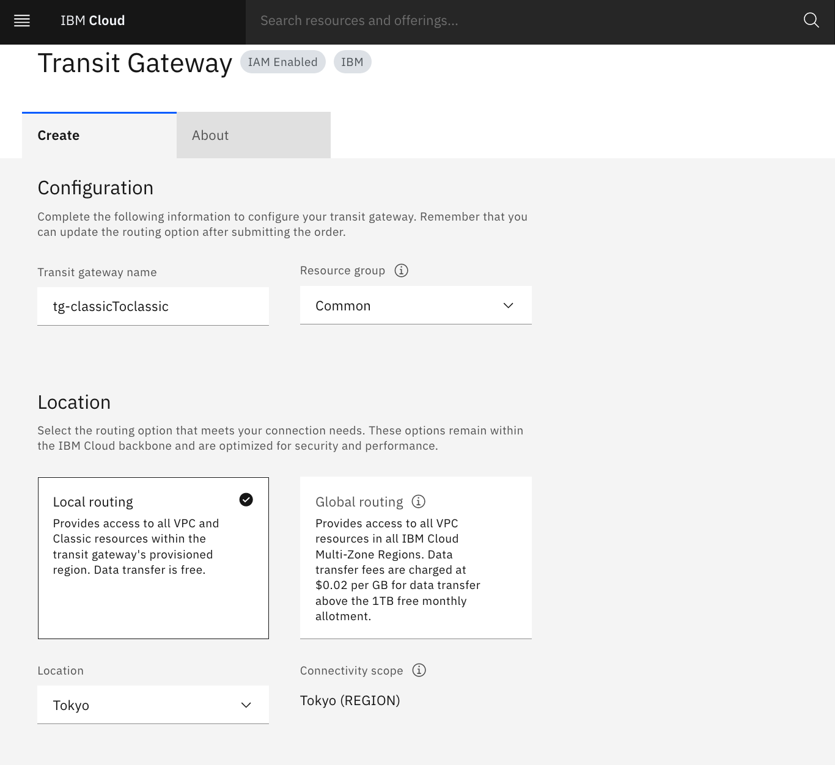This screenshot has height=765, width=835.
Task: Switch to the About tab
Action: click(253, 135)
